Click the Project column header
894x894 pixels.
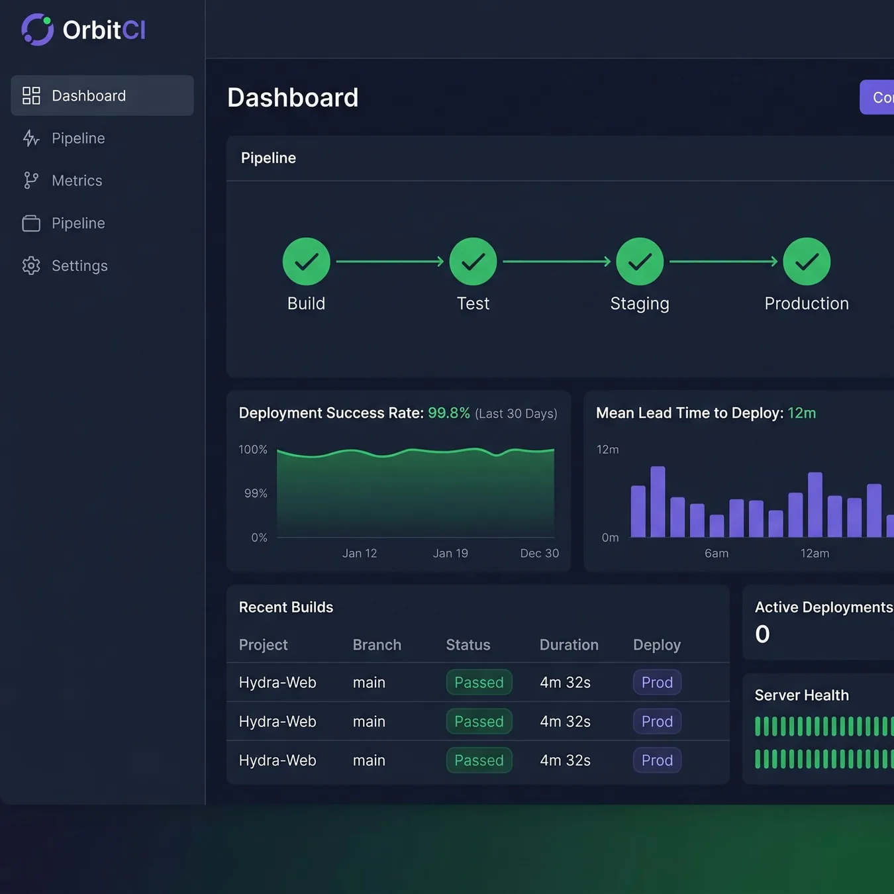264,645
